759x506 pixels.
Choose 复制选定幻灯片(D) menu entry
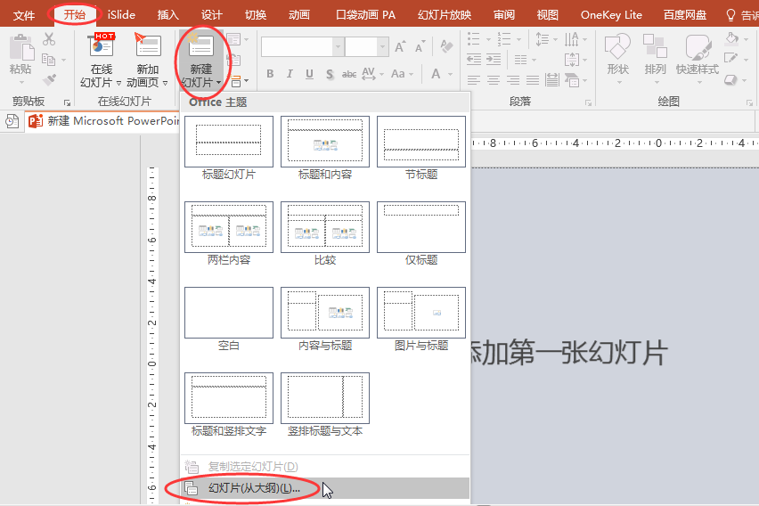coord(325,467)
